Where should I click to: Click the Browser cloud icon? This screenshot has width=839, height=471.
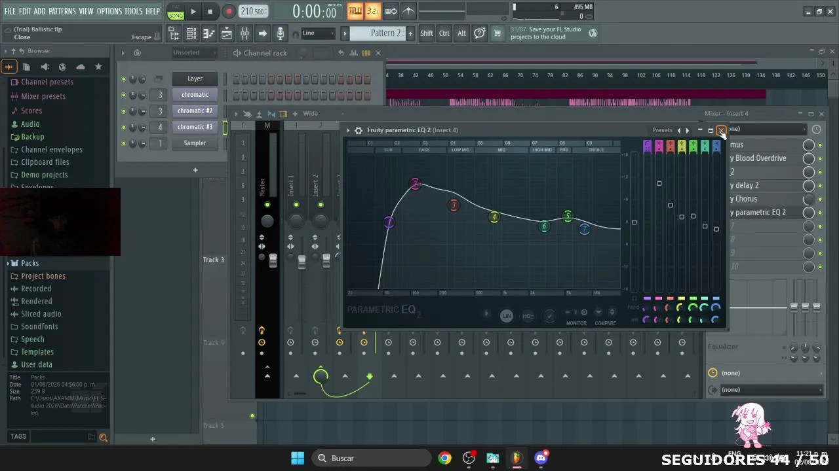coord(81,67)
